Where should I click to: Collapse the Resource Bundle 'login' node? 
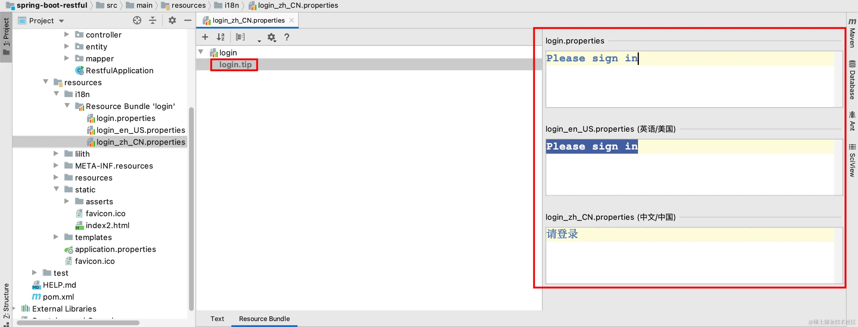click(x=67, y=106)
